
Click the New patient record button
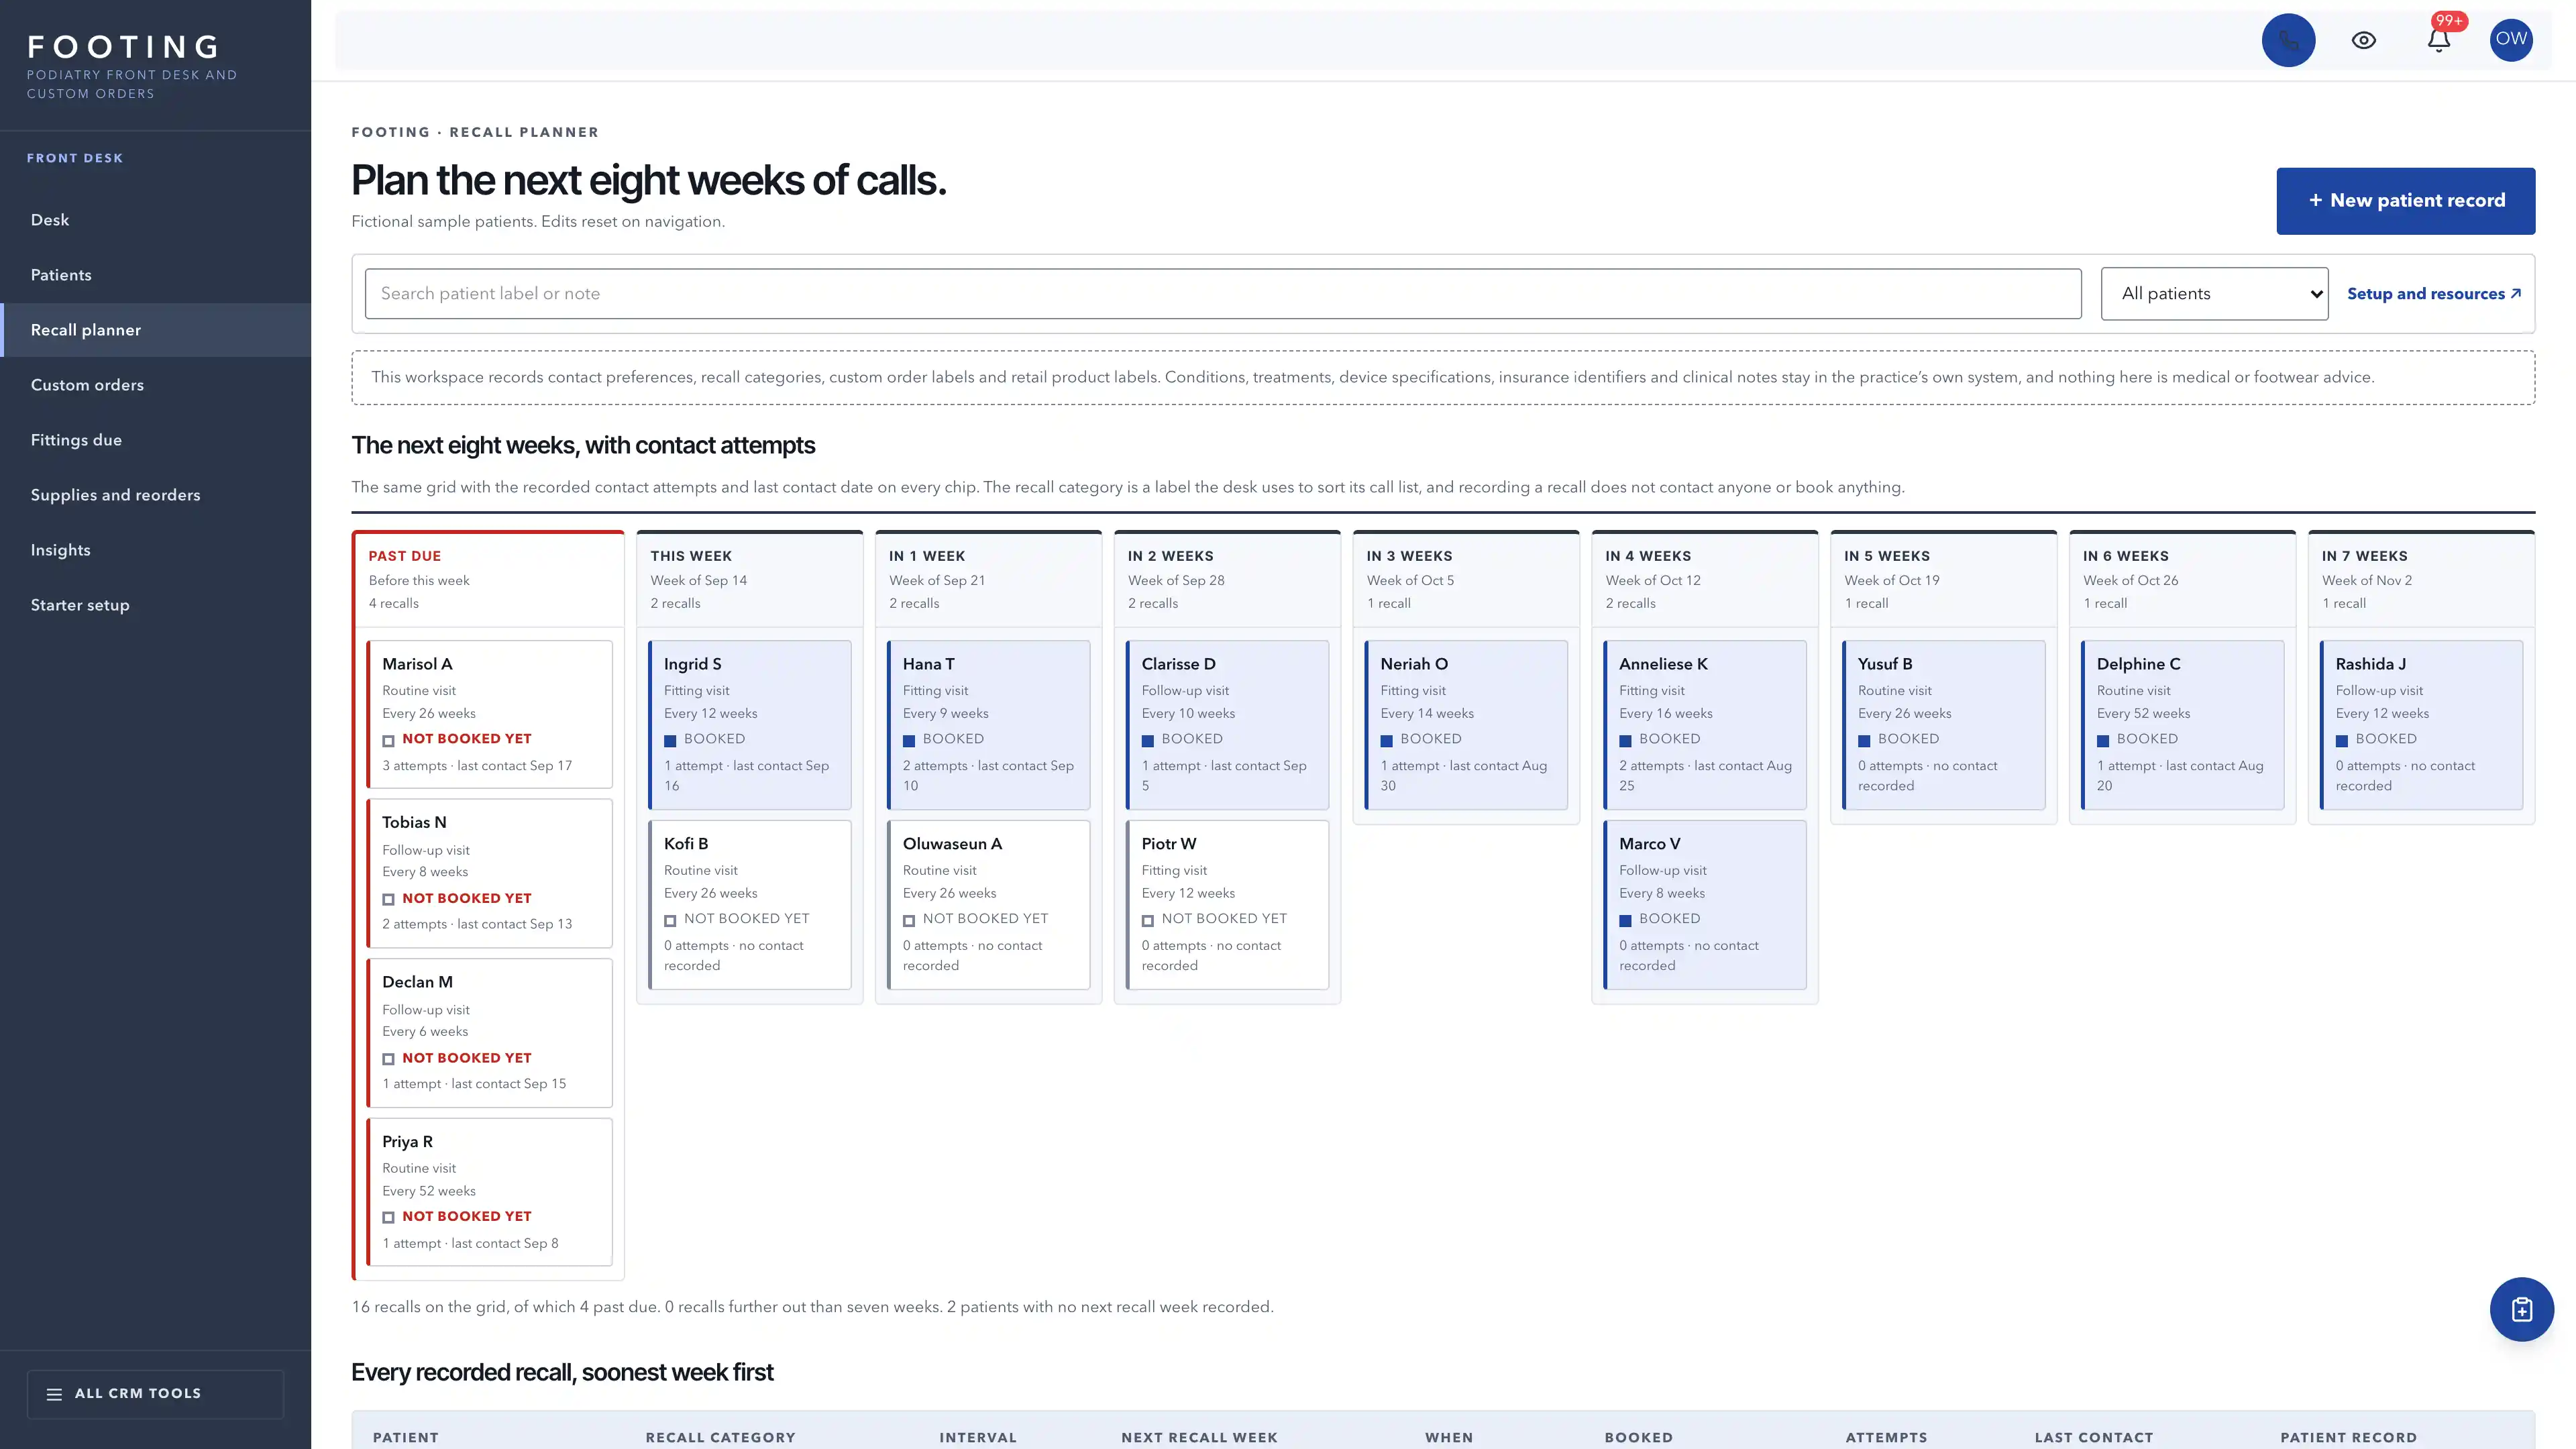[x=2405, y=200]
